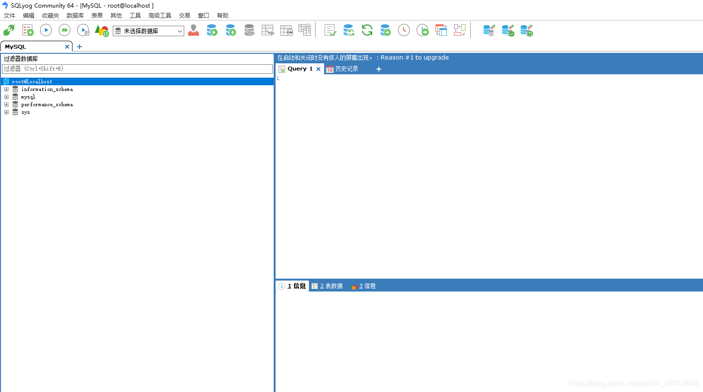Click into the Query 1 editor area
Viewport: 703px width, 392px height.
489,176
